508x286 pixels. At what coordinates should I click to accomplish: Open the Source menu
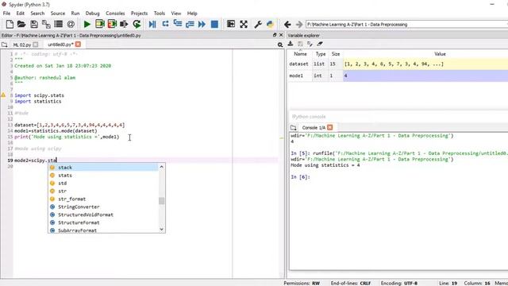click(x=58, y=14)
